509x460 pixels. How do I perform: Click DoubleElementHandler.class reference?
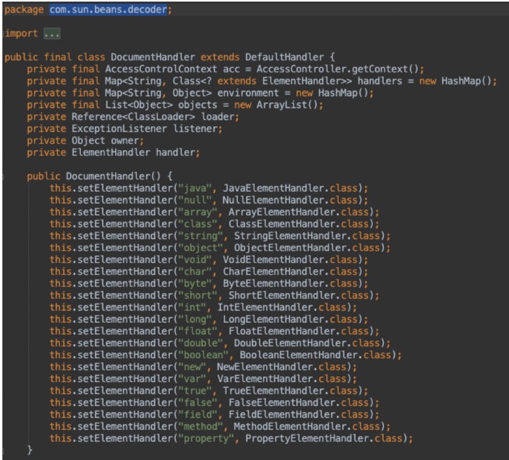click(307, 343)
